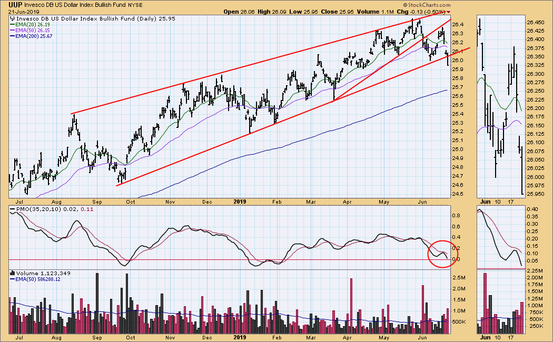
Task: Click the 2.5M volume axis label
Action: (x=459, y=277)
